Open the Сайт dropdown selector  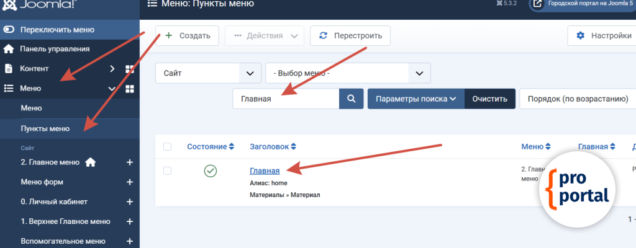(208, 73)
